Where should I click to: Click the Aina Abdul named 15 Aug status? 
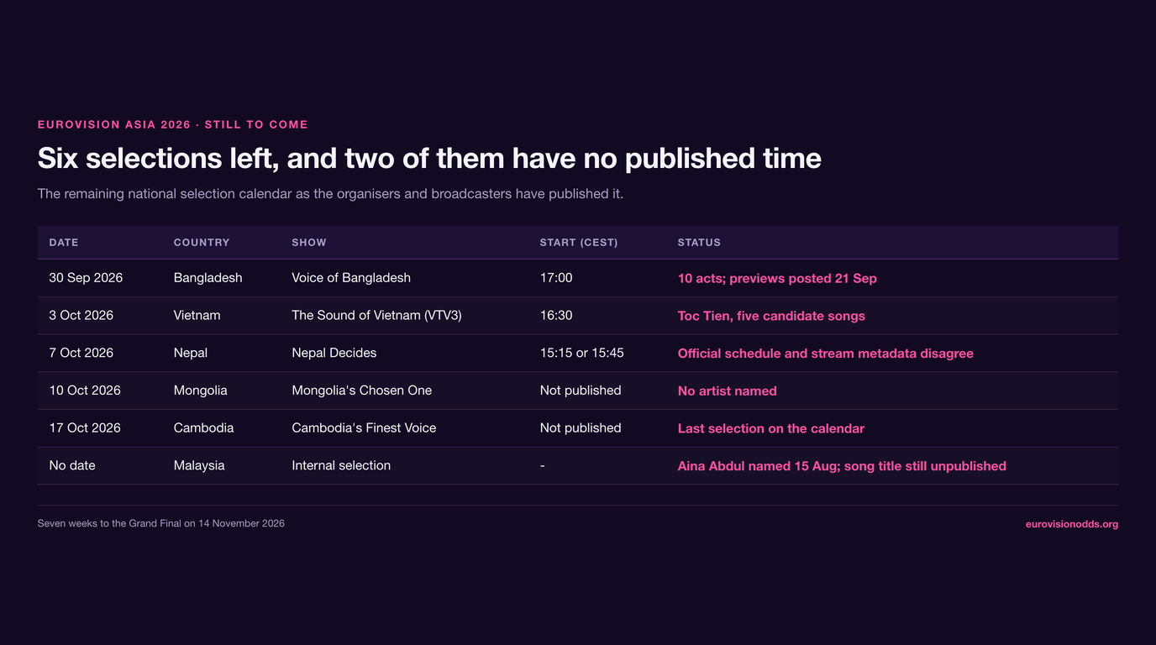tap(842, 466)
